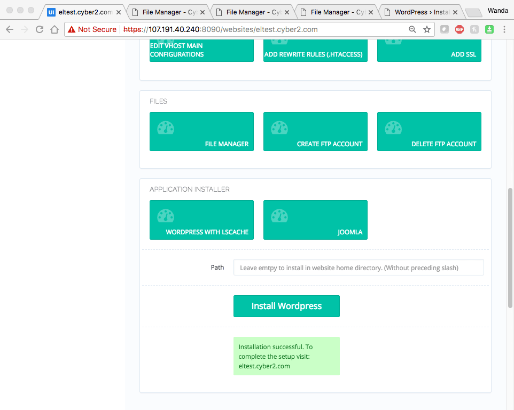
Task: Reload the current page
Action: tap(40, 29)
